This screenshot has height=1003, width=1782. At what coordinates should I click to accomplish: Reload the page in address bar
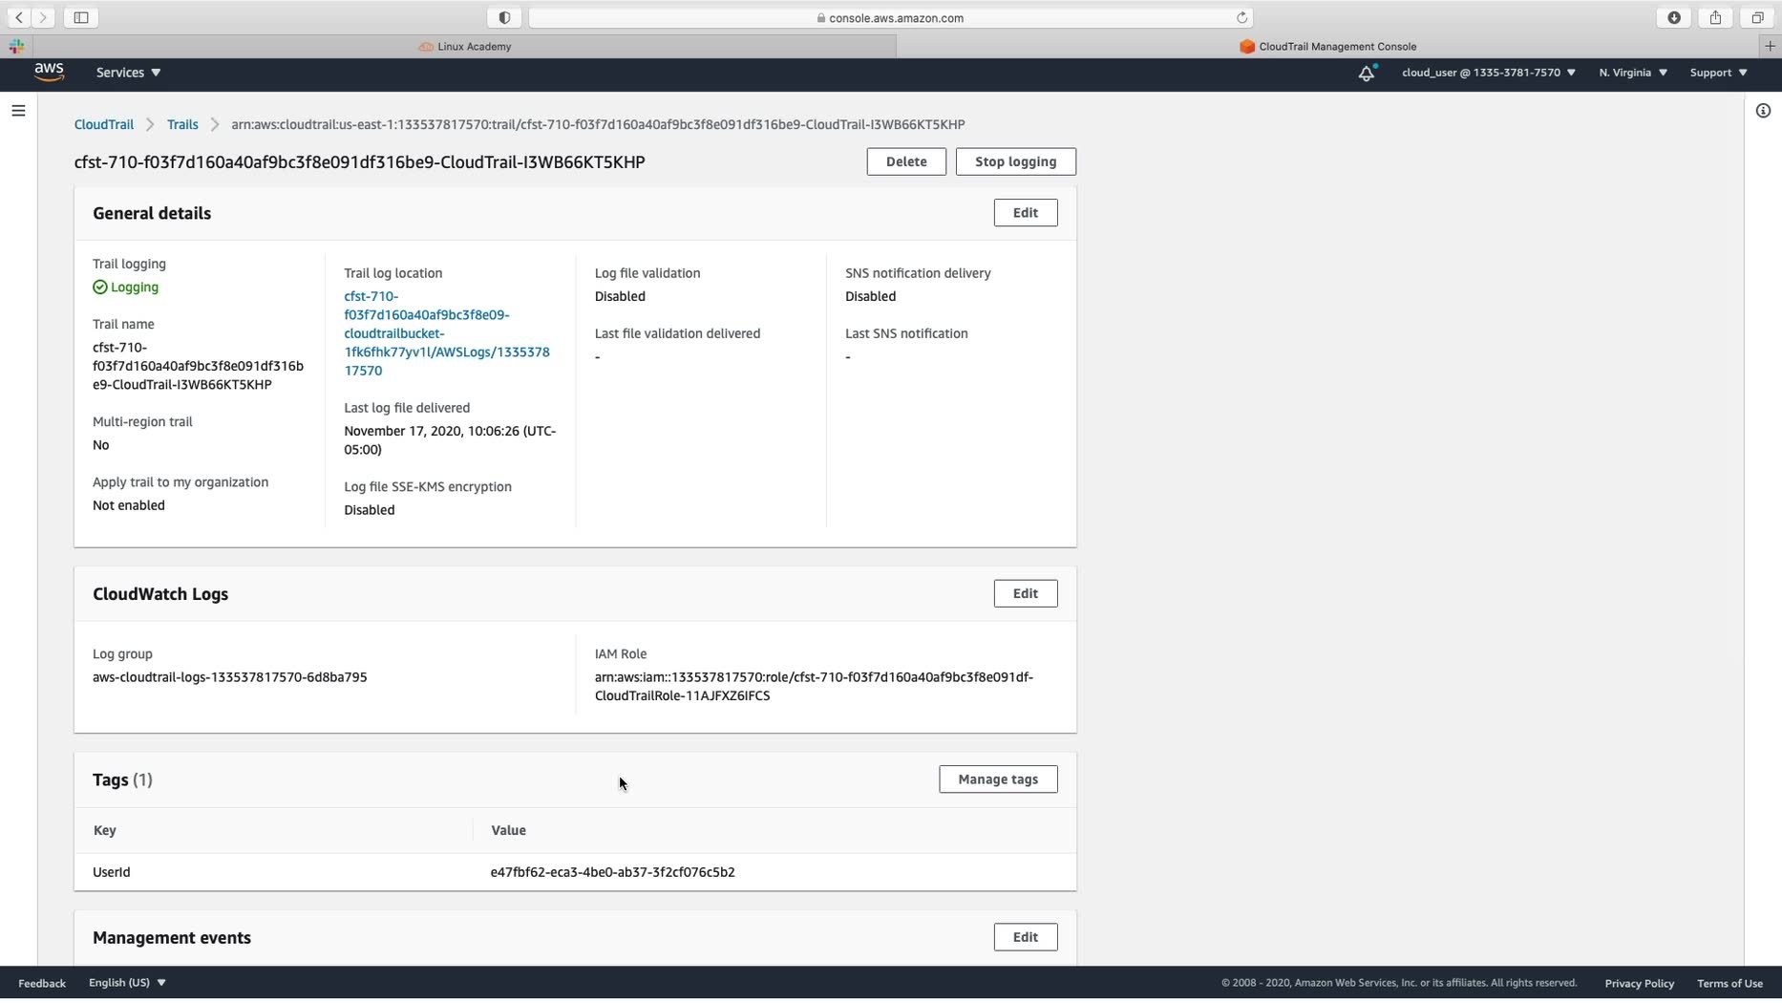[1241, 17]
